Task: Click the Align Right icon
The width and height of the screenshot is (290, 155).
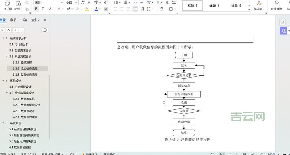Action: click(x=128, y=9)
